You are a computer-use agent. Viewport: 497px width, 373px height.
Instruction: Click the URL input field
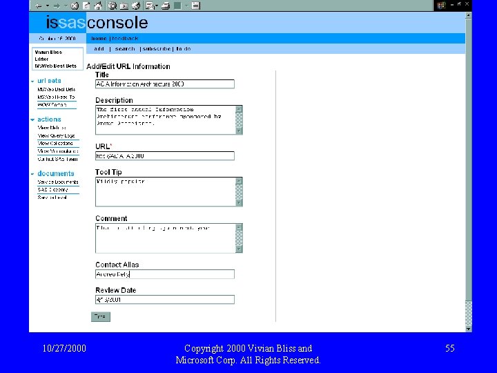click(165, 155)
